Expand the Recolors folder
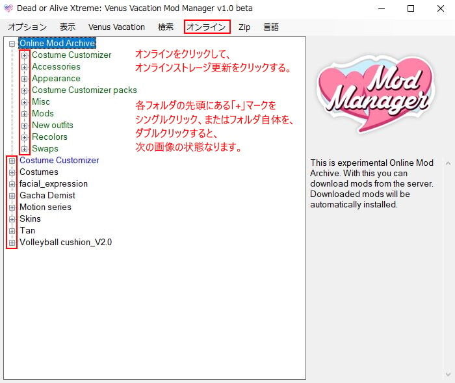The height and width of the screenshot is (383, 455). [25, 137]
